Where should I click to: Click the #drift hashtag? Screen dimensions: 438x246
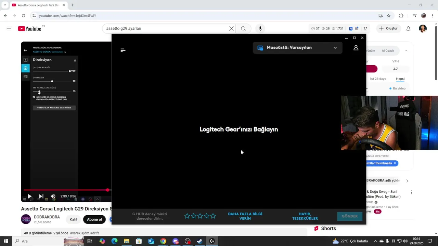coord(94,233)
